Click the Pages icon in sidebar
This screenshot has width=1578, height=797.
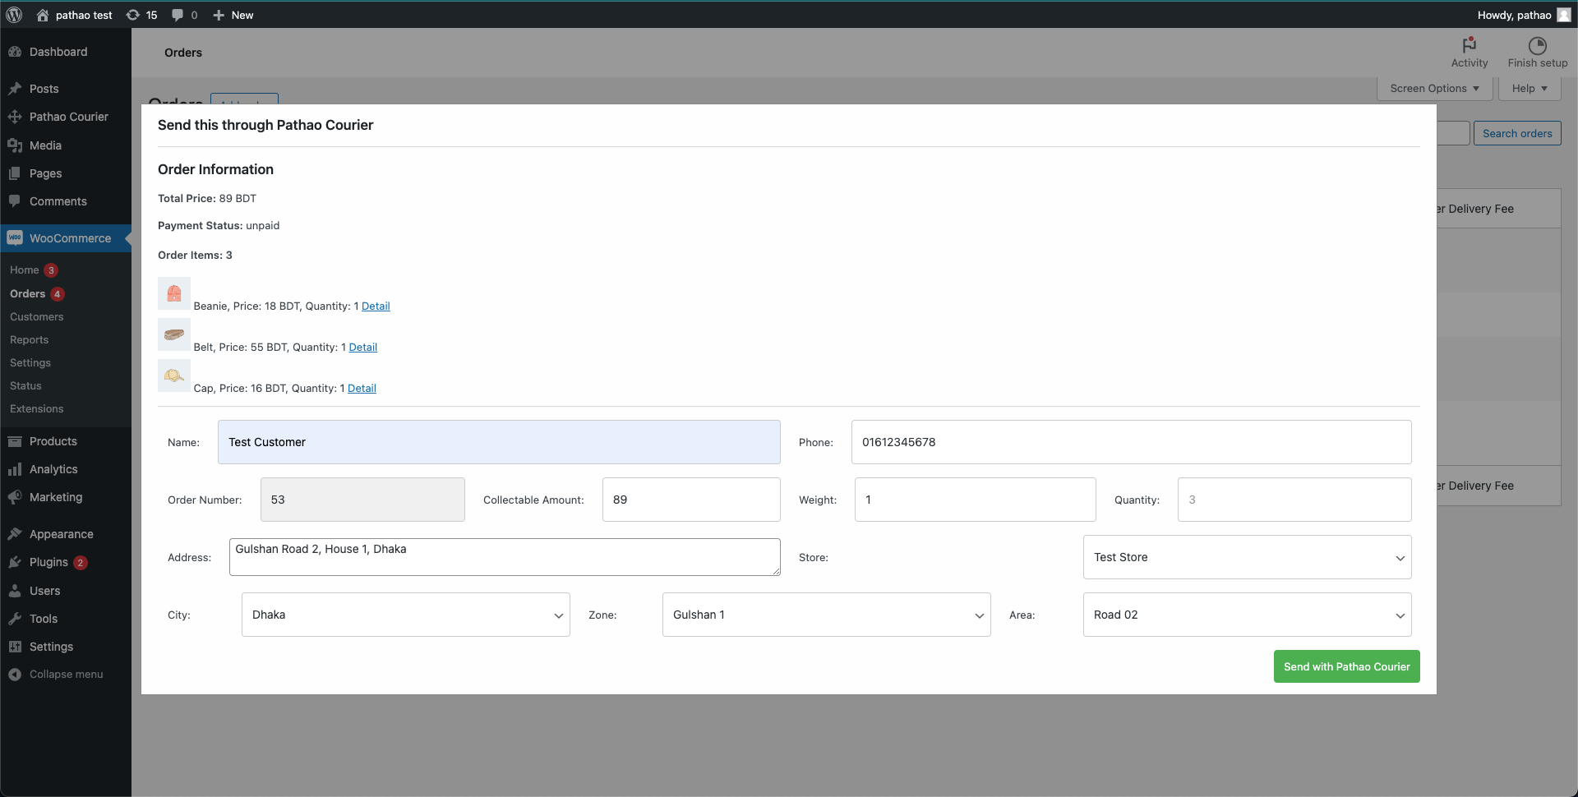tap(15, 173)
